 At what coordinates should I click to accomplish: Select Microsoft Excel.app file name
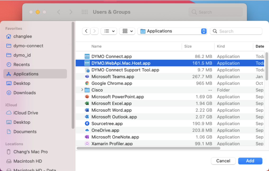click(112, 103)
